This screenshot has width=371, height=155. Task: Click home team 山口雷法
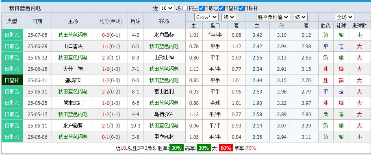(x=73, y=47)
